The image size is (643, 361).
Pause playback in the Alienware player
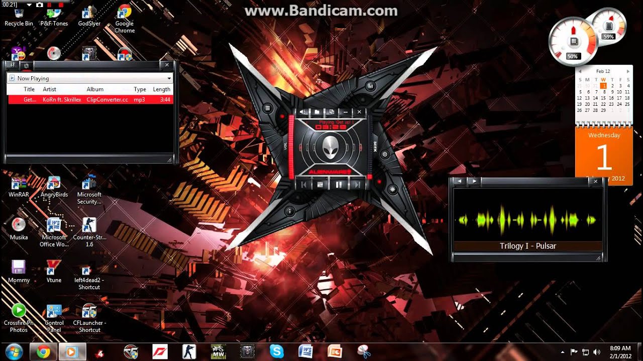pyautogui.click(x=339, y=185)
